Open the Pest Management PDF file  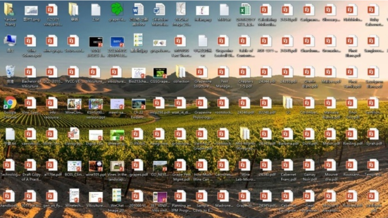pos(223,72)
